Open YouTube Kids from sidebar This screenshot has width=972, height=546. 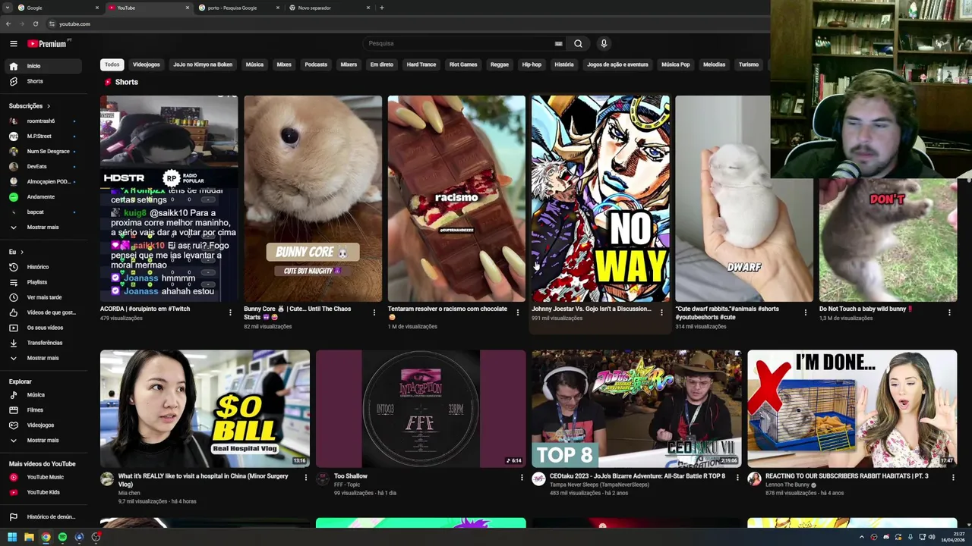coord(43,492)
